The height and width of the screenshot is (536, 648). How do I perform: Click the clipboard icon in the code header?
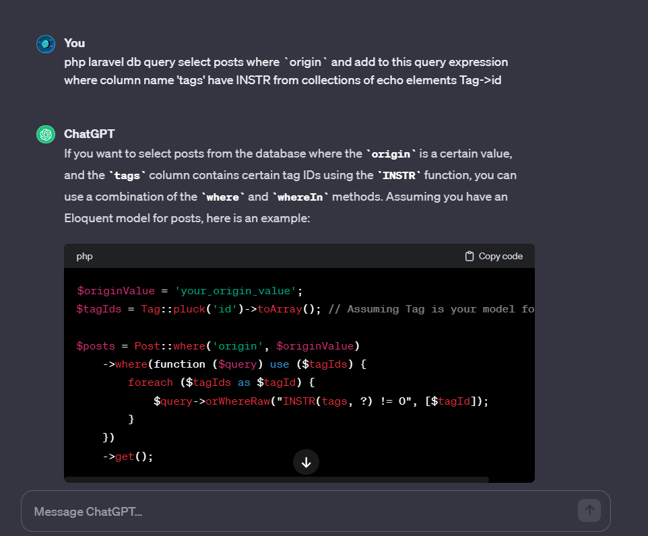point(469,257)
